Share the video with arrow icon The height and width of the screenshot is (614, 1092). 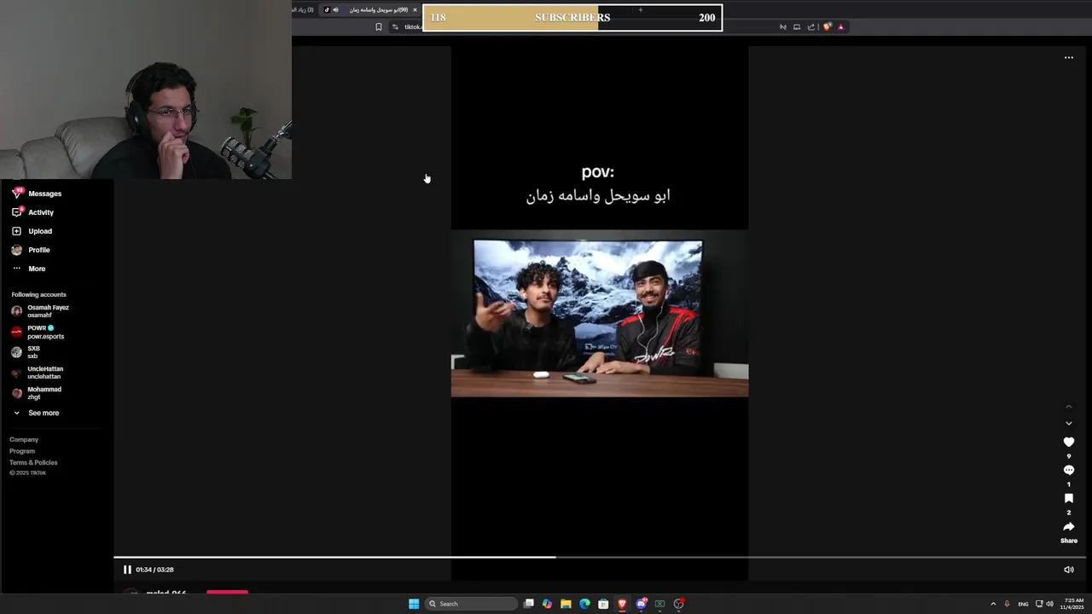(1068, 526)
